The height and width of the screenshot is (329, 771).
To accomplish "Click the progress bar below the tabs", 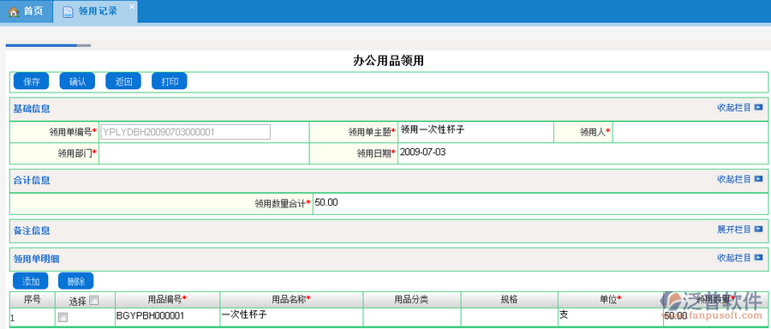I will pos(48,45).
